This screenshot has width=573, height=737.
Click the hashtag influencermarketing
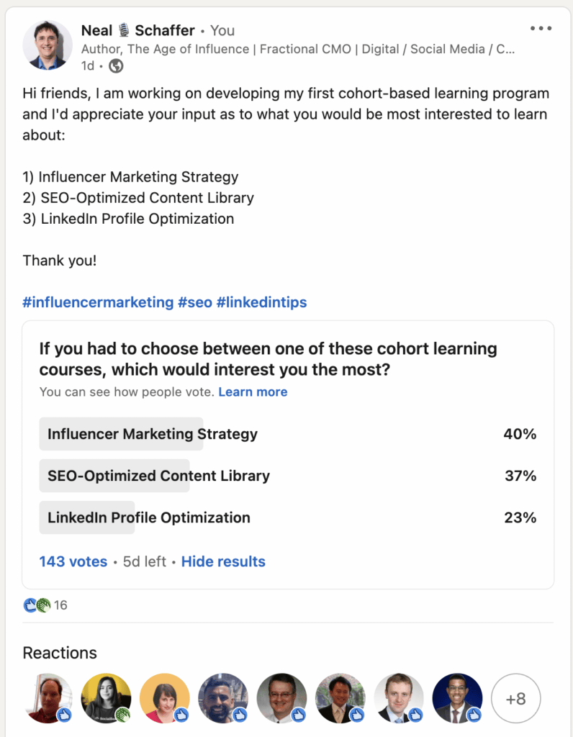tap(96, 302)
